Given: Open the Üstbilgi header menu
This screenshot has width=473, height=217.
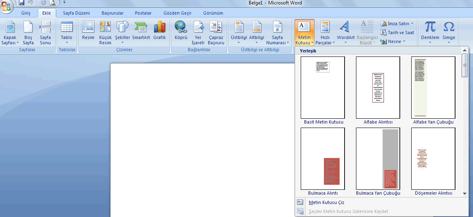Looking at the screenshot, I should point(239,32).
